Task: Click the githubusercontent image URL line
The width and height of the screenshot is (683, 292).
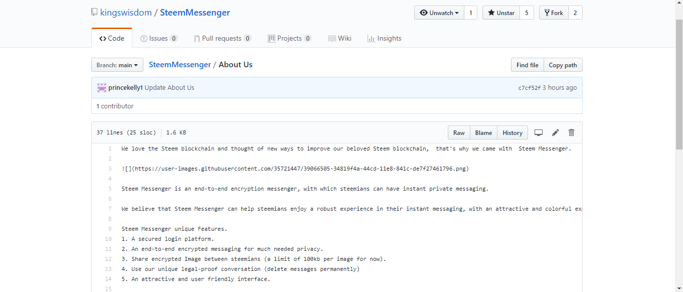Action: tap(295, 169)
